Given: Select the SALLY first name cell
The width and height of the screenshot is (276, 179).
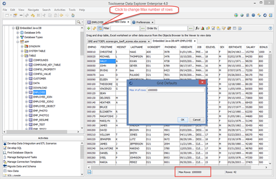Looking at the screenshot, I should (x=107, y=61).
